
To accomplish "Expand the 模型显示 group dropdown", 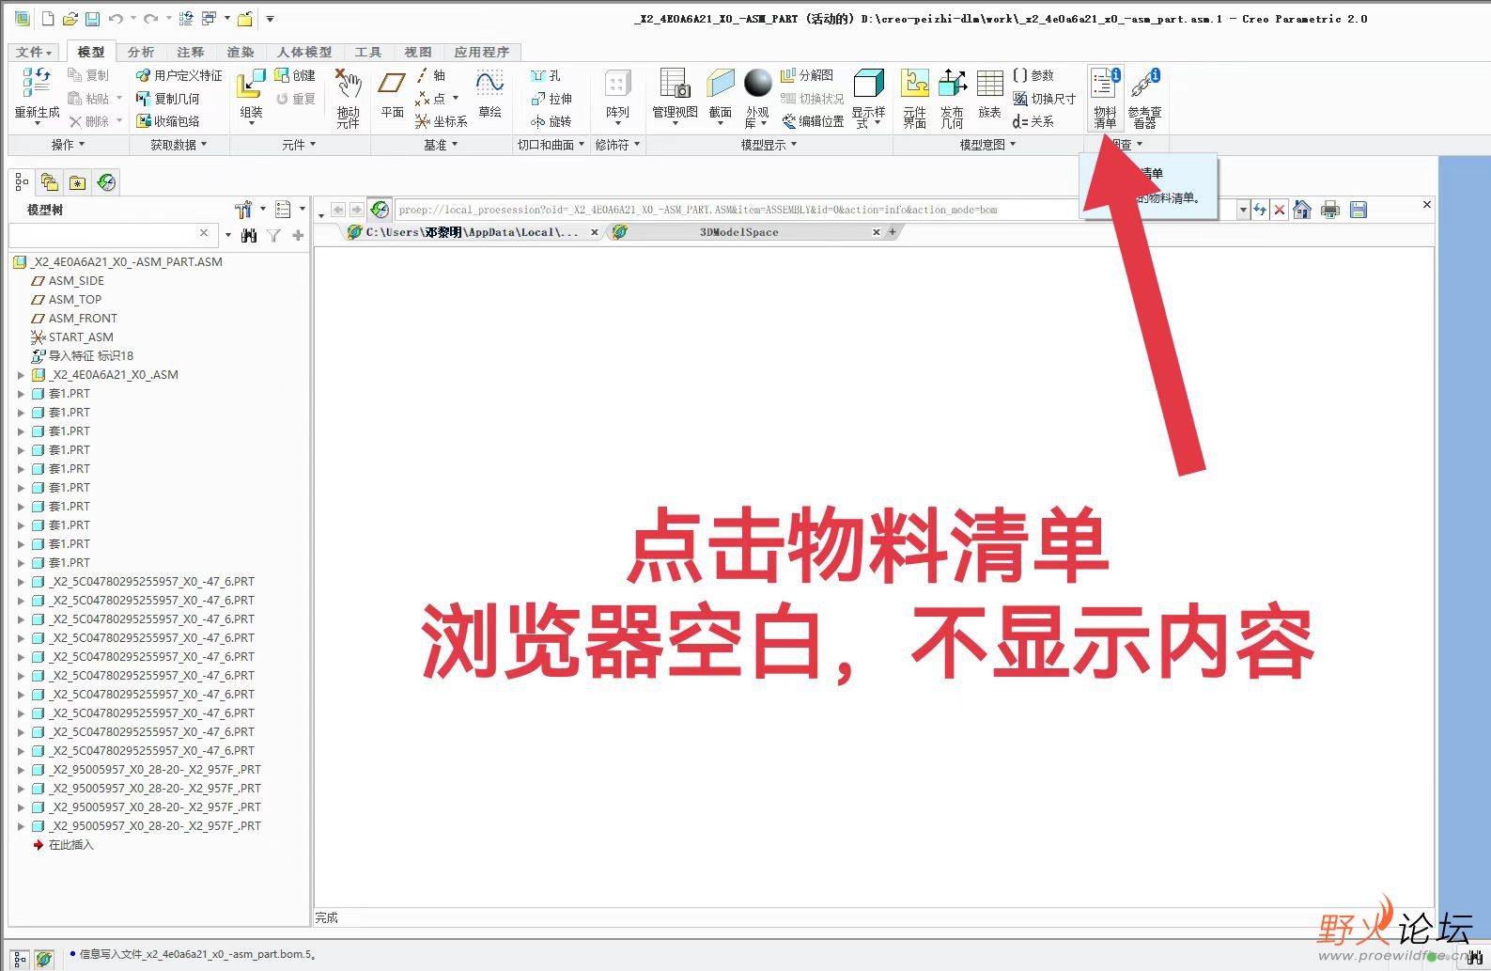I will pyautogui.click(x=769, y=145).
